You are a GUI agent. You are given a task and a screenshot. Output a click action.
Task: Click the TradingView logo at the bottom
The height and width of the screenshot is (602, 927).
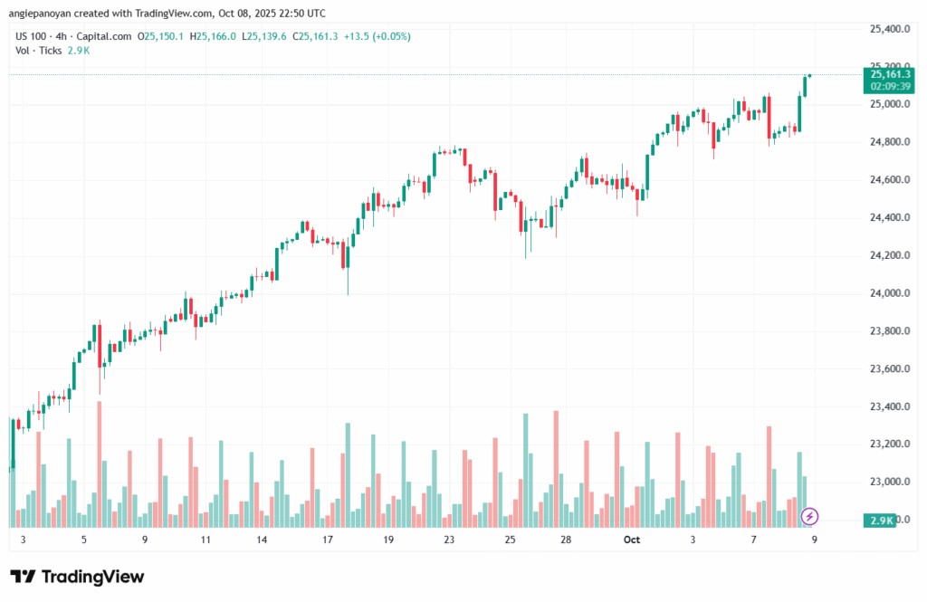coord(77,577)
